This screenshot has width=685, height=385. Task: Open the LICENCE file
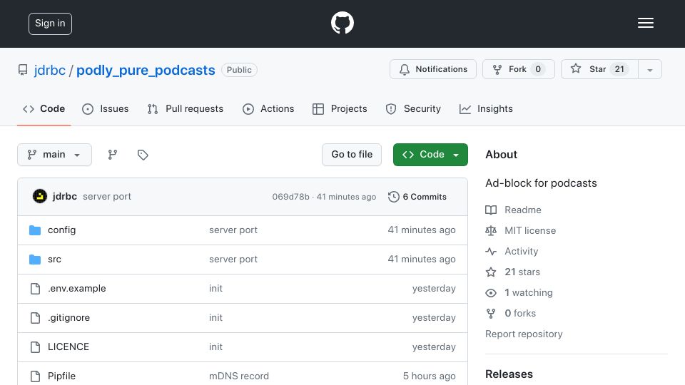click(68, 347)
